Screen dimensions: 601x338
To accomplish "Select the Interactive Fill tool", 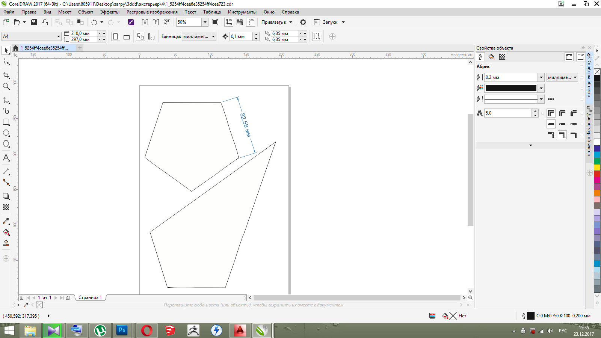I will (x=6, y=232).
